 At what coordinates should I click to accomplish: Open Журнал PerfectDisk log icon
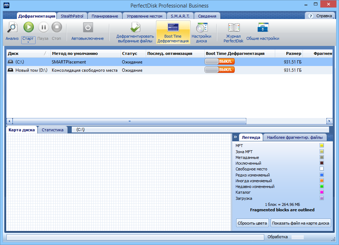234,28
